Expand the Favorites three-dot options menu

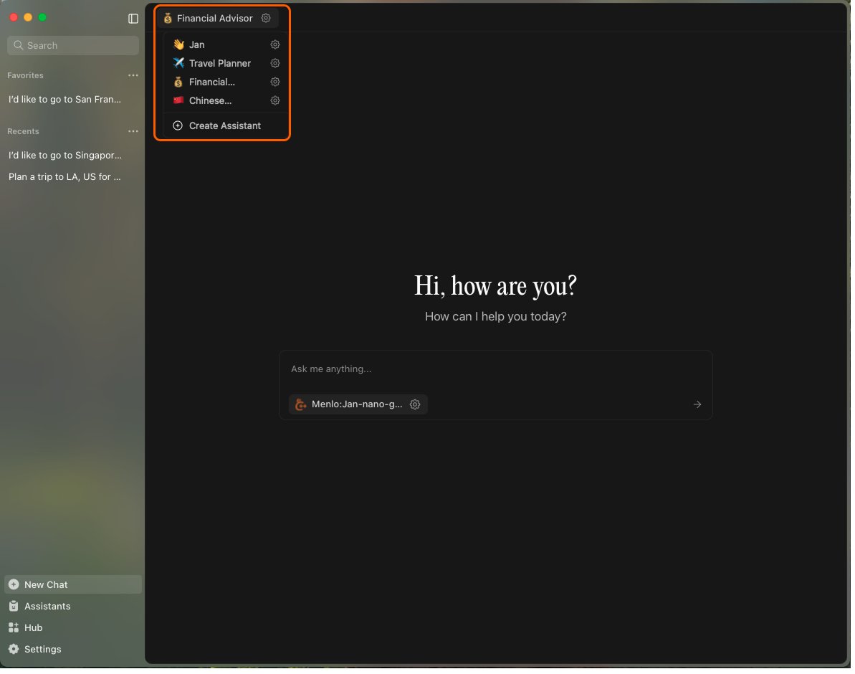133,75
